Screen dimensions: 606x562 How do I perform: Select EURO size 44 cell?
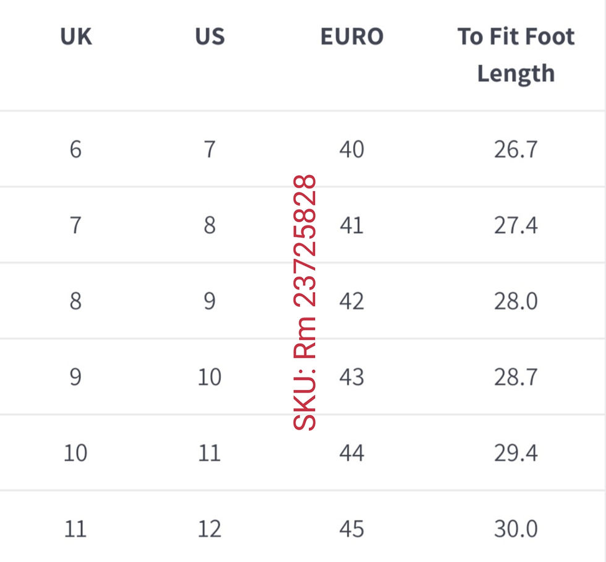click(x=351, y=453)
